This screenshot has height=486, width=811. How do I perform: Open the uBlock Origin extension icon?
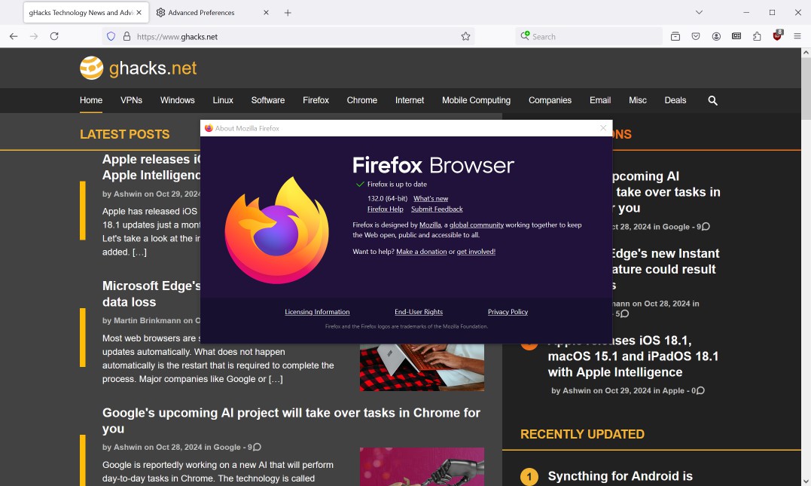click(777, 35)
